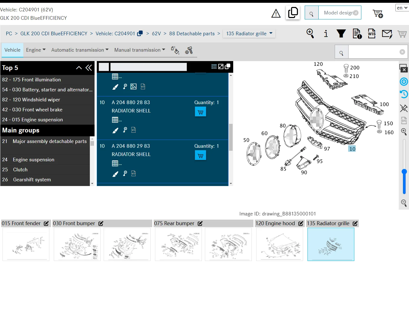The width and height of the screenshot is (409, 334).
Task: Add A 204 880 28 83 to cart
Action: (200, 112)
